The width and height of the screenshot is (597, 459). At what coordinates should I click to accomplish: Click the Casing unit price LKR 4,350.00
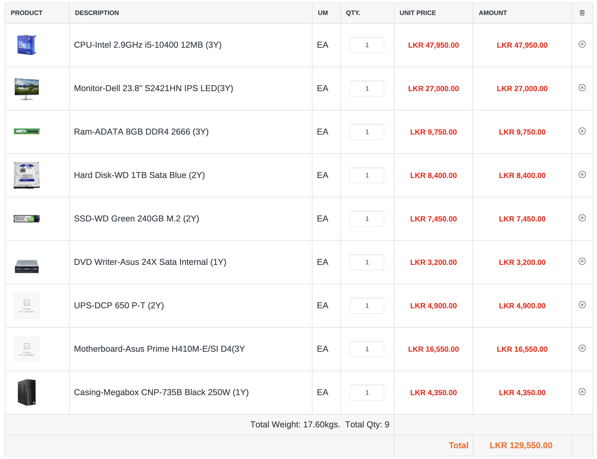pos(434,393)
